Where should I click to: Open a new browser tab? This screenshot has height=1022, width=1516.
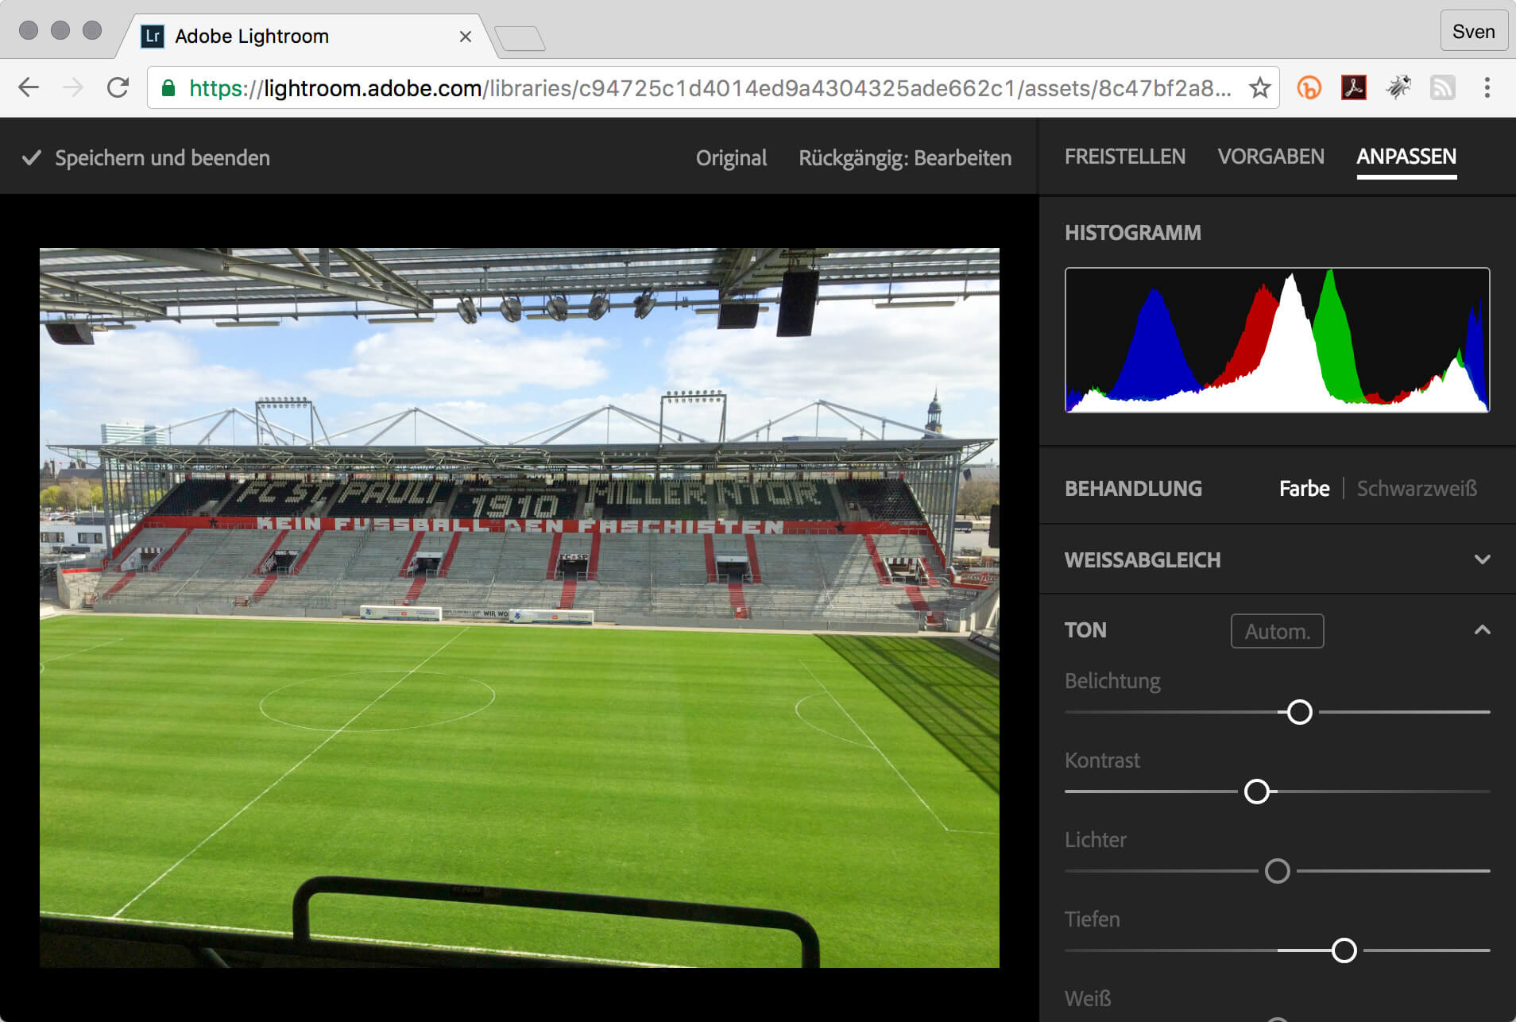coord(520,38)
